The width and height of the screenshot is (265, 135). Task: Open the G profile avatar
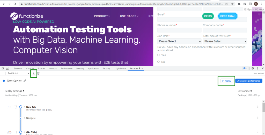coord(256,4)
